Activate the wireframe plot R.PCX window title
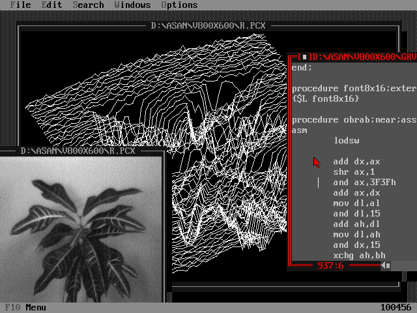The width and height of the screenshot is (417, 313). (x=208, y=26)
